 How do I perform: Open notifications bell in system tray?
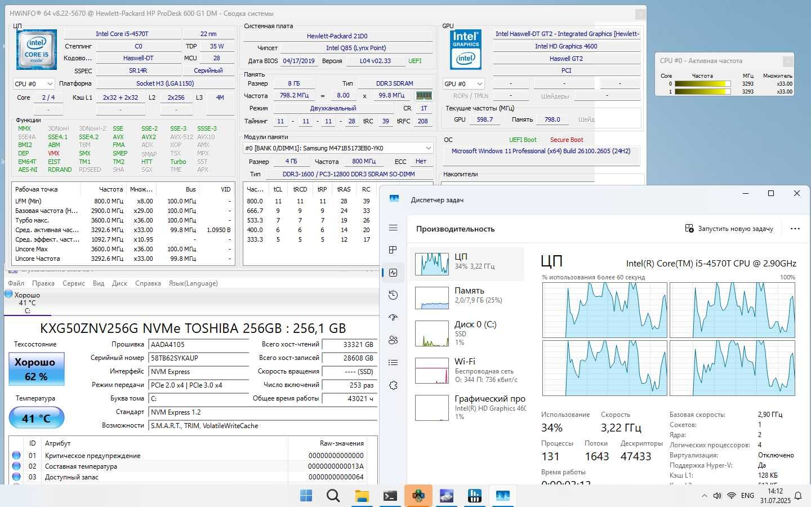798,496
